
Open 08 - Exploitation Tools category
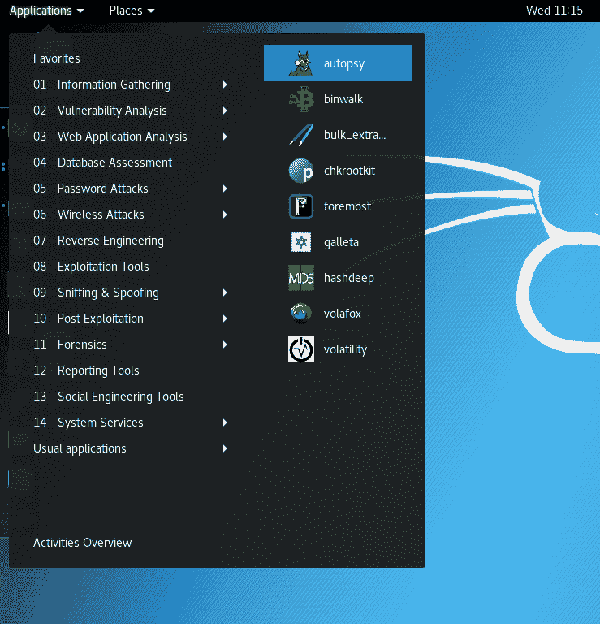91,266
